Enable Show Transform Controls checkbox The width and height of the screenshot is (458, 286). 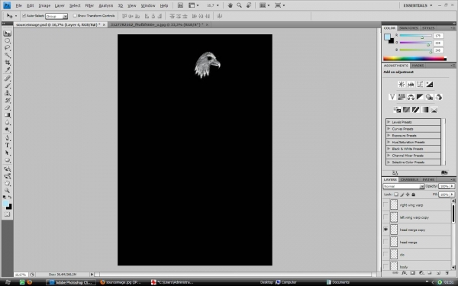[75, 16]
